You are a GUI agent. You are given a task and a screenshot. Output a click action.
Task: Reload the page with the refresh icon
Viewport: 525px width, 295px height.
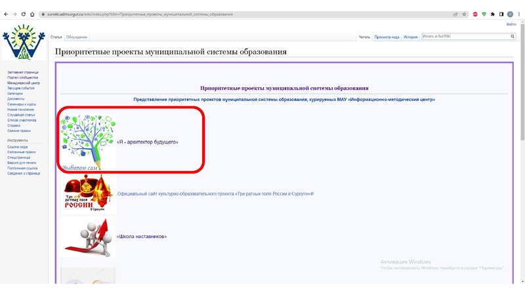(x=24, y=14)
